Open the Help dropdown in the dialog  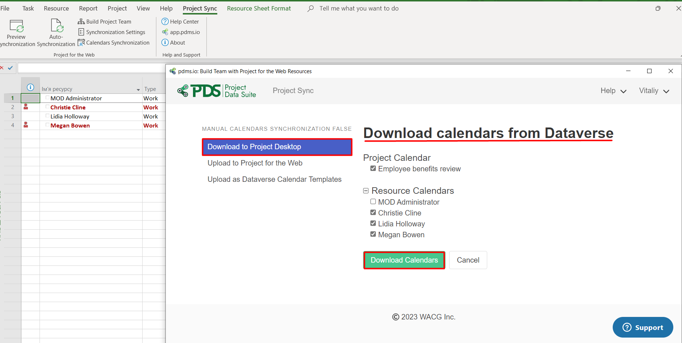pyautogui.click(x=613, y=91)
